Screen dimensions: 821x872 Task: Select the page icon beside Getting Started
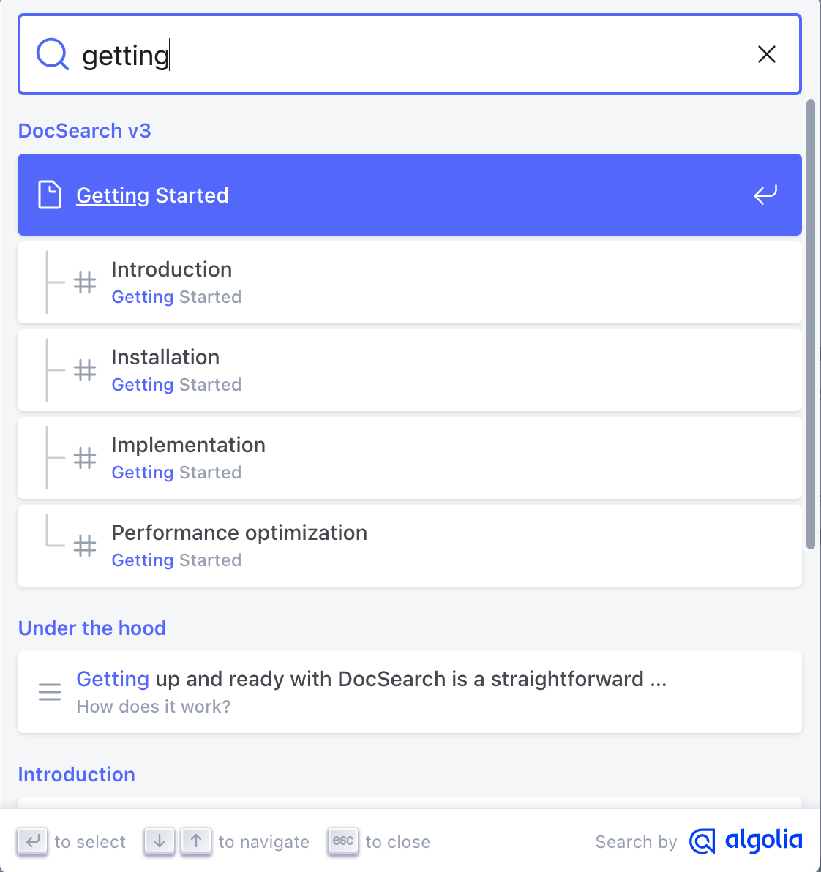pos(49,195)
